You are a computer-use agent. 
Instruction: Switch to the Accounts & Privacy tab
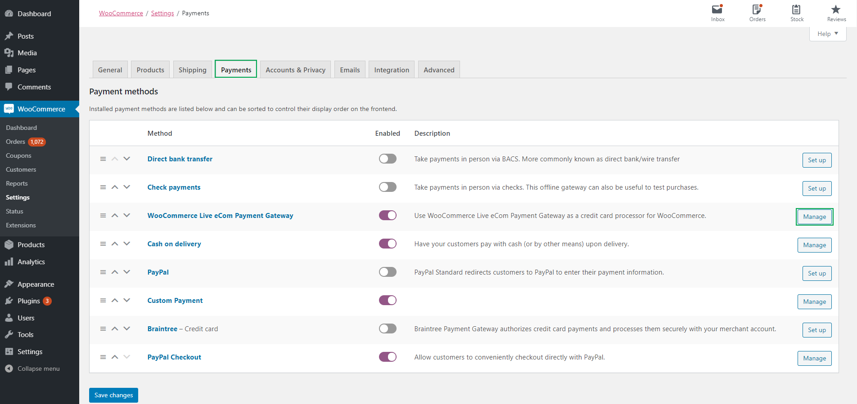[x=295, y=70]
